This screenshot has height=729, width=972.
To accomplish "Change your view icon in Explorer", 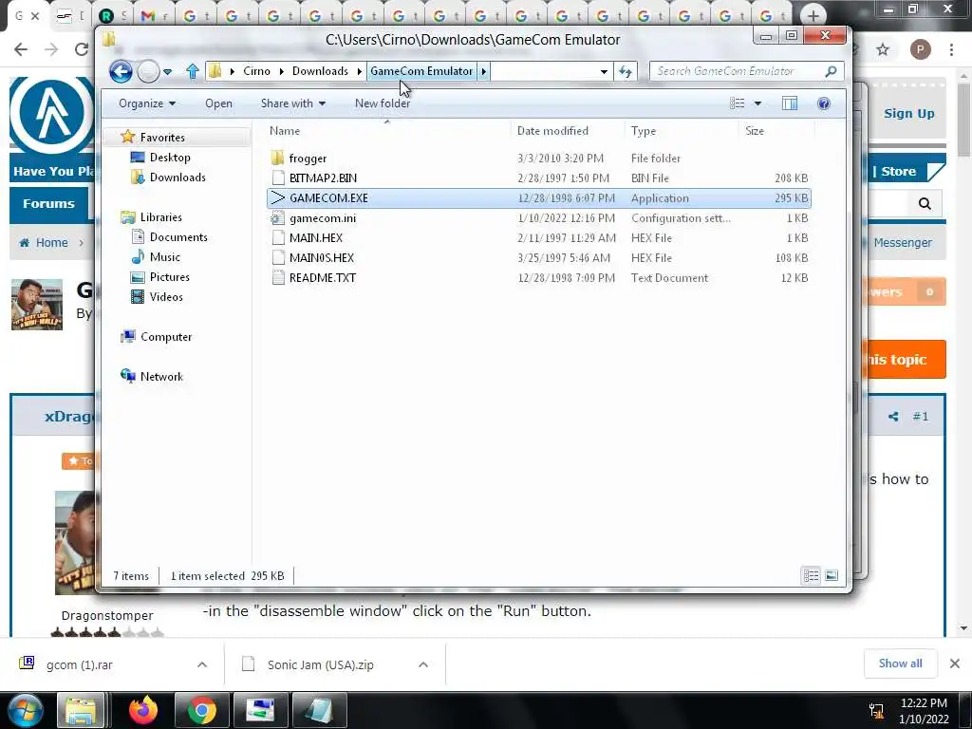I will pyautogui.click(x=737, y=103).
